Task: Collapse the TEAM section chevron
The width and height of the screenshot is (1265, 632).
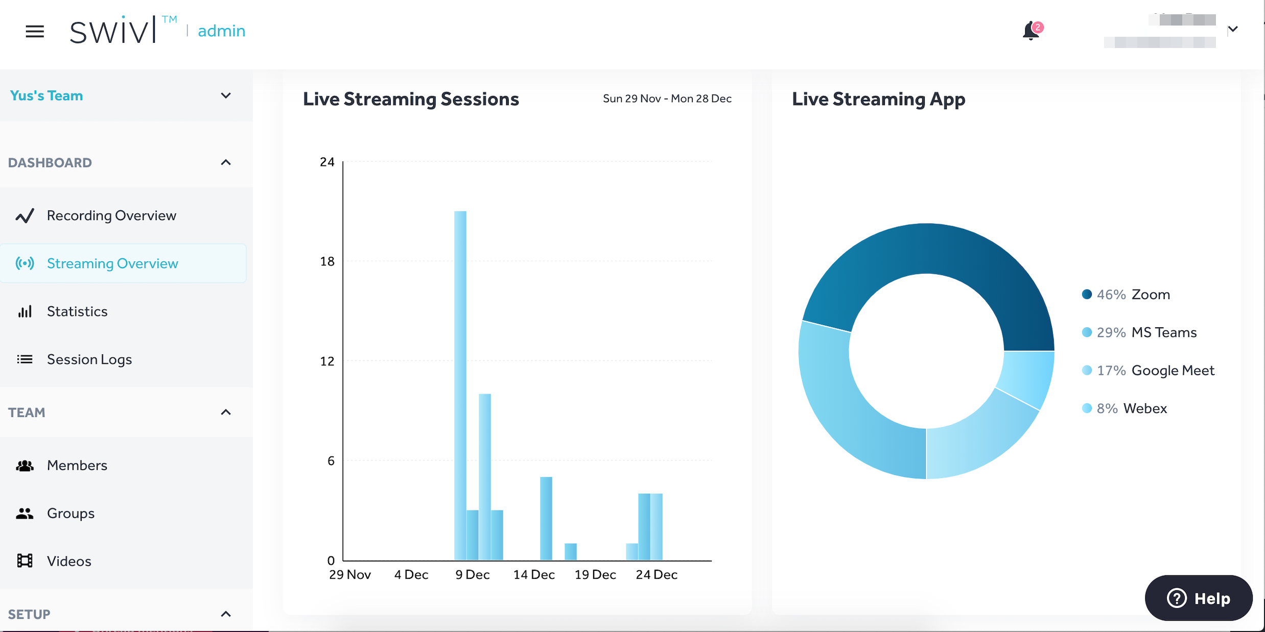Action: (x=225, y=412)
